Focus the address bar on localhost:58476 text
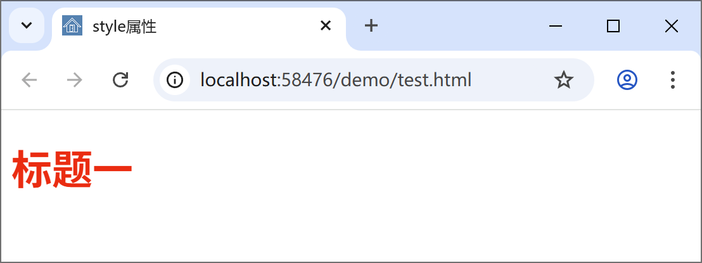This screenshot has width=702, height=263. coord(265,80)
